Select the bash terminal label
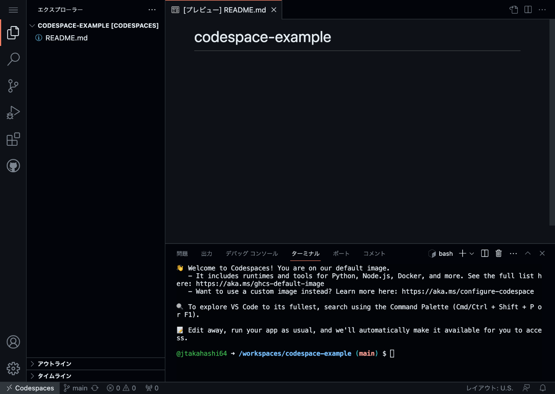Screen dimensions: 555x394 [x=441, y=254]
